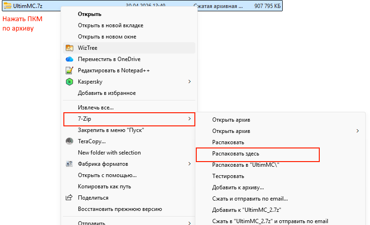
Task: Click Тестировать in 7-Zip submenu
Action: pos(228,176)
